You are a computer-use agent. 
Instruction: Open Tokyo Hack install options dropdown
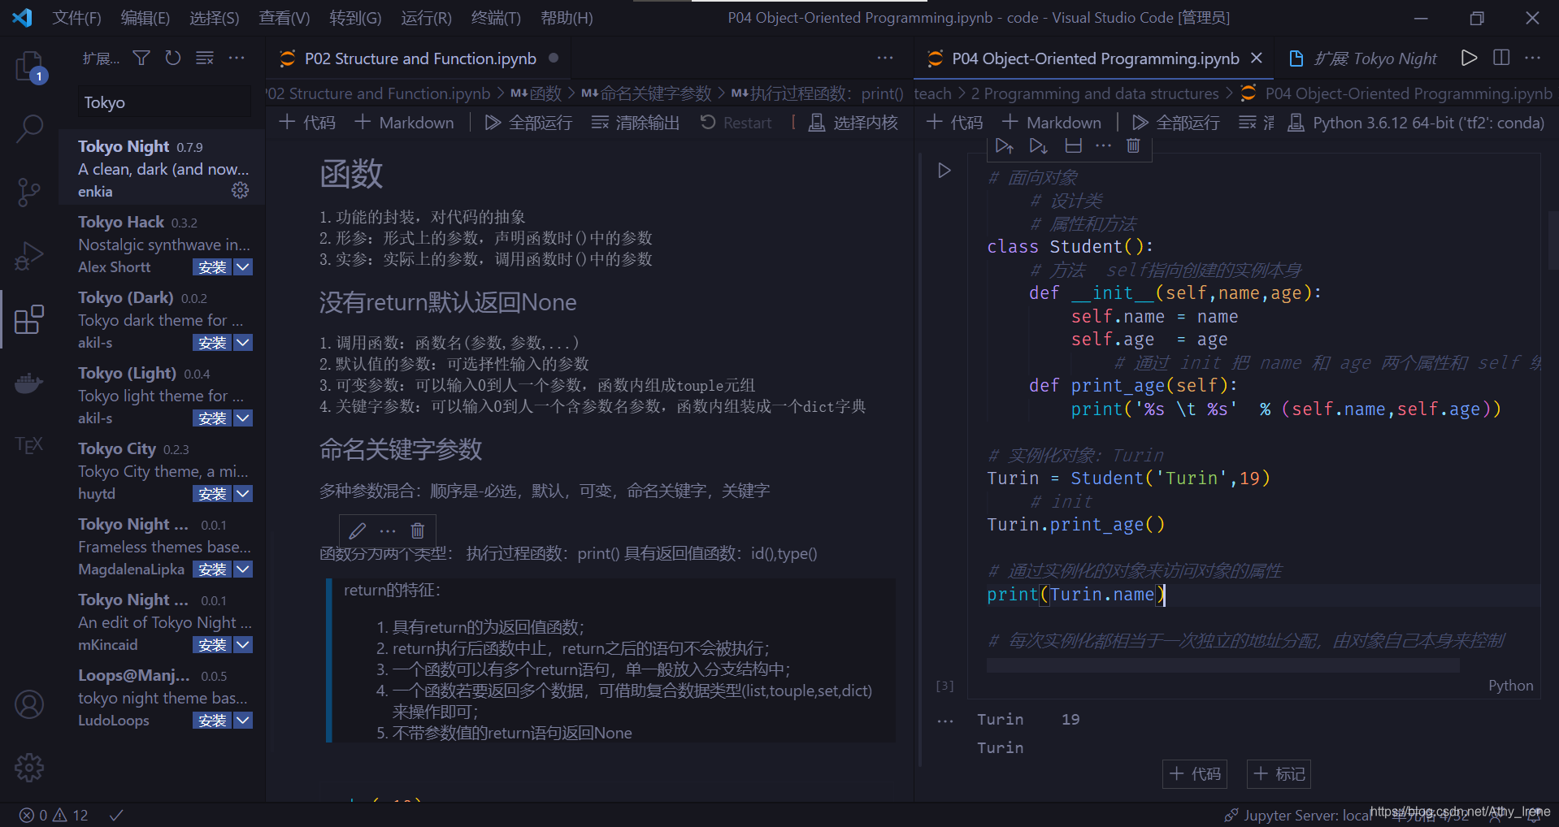[243, 267]
